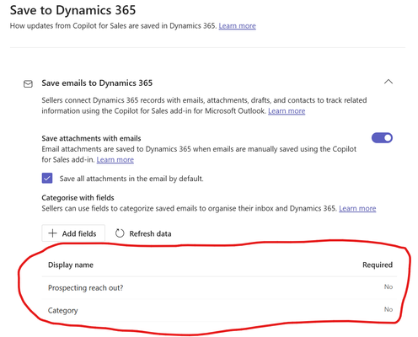Click the envelope icon beside Save emails heading
Image resolution: width=418 pixels, height=337 pixels.
pyautogui.click(x=28, y=84)
